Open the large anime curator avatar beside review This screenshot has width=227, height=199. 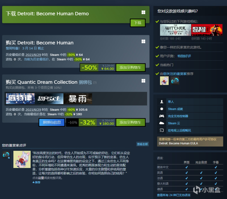22,159
